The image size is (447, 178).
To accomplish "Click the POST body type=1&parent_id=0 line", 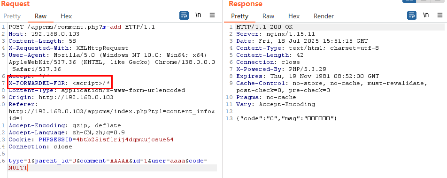I will pos(108,161).
